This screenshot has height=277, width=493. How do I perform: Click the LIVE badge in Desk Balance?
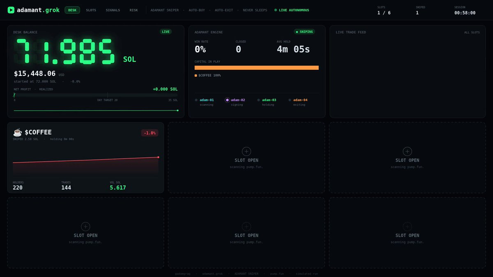coord(166,32)
